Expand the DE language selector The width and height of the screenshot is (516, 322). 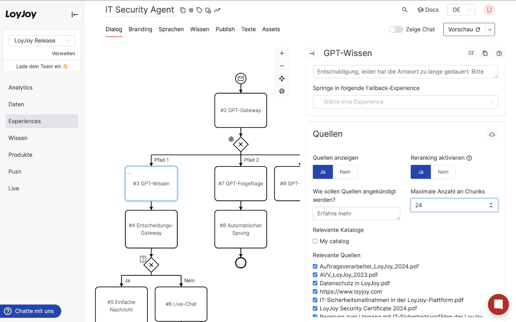point(461,10)
